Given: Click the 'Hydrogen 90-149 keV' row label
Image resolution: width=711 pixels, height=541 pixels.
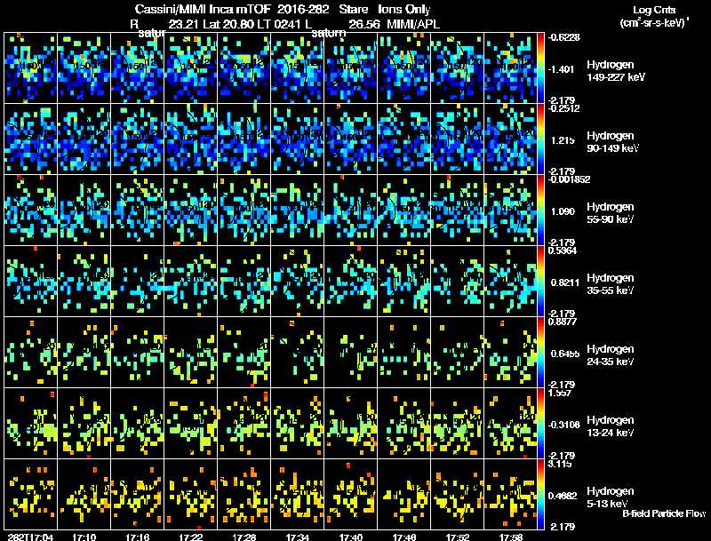Looking at the screenshot, I should pyautogui.click(x=612, y=142).
